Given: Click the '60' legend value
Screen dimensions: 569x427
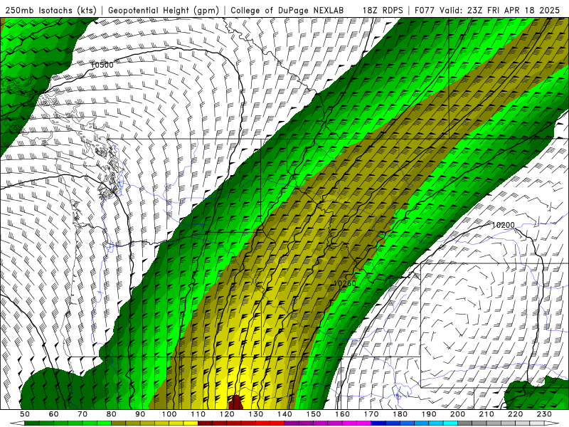Looking at the screenshot, I should (54, 414).
